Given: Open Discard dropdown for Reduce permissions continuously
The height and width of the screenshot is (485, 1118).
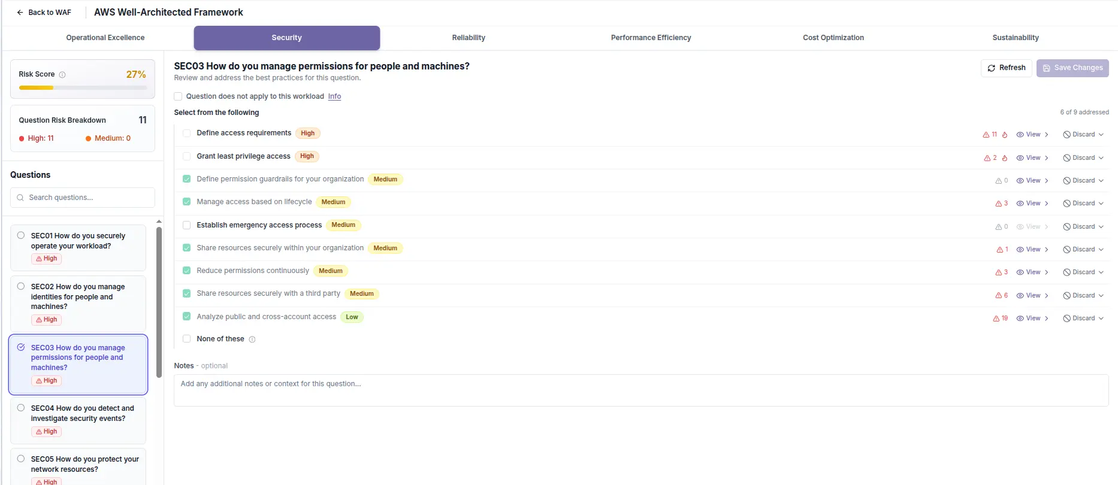Looking at the screenshot, I should [x=1083, y=272].
